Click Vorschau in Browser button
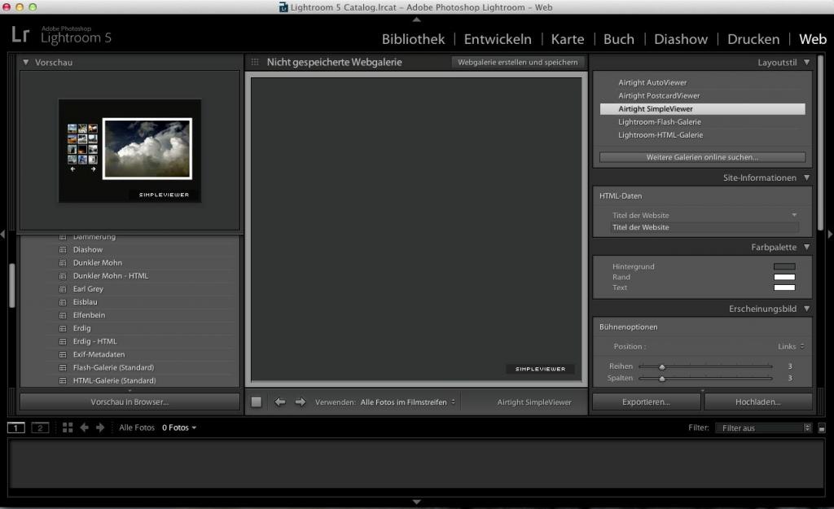This screenshot has width=834, height=509. [129, 402]
